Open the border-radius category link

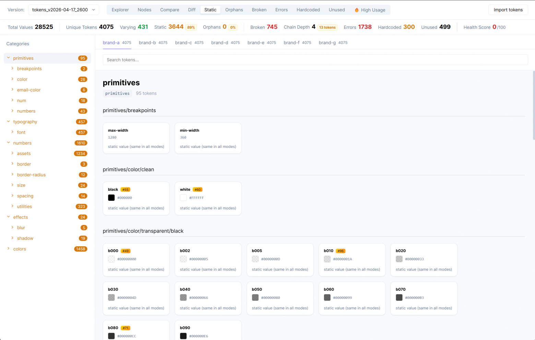click(31, 175)
